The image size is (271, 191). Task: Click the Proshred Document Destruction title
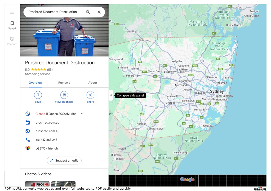pyautogui.click(x=60, y=63)
